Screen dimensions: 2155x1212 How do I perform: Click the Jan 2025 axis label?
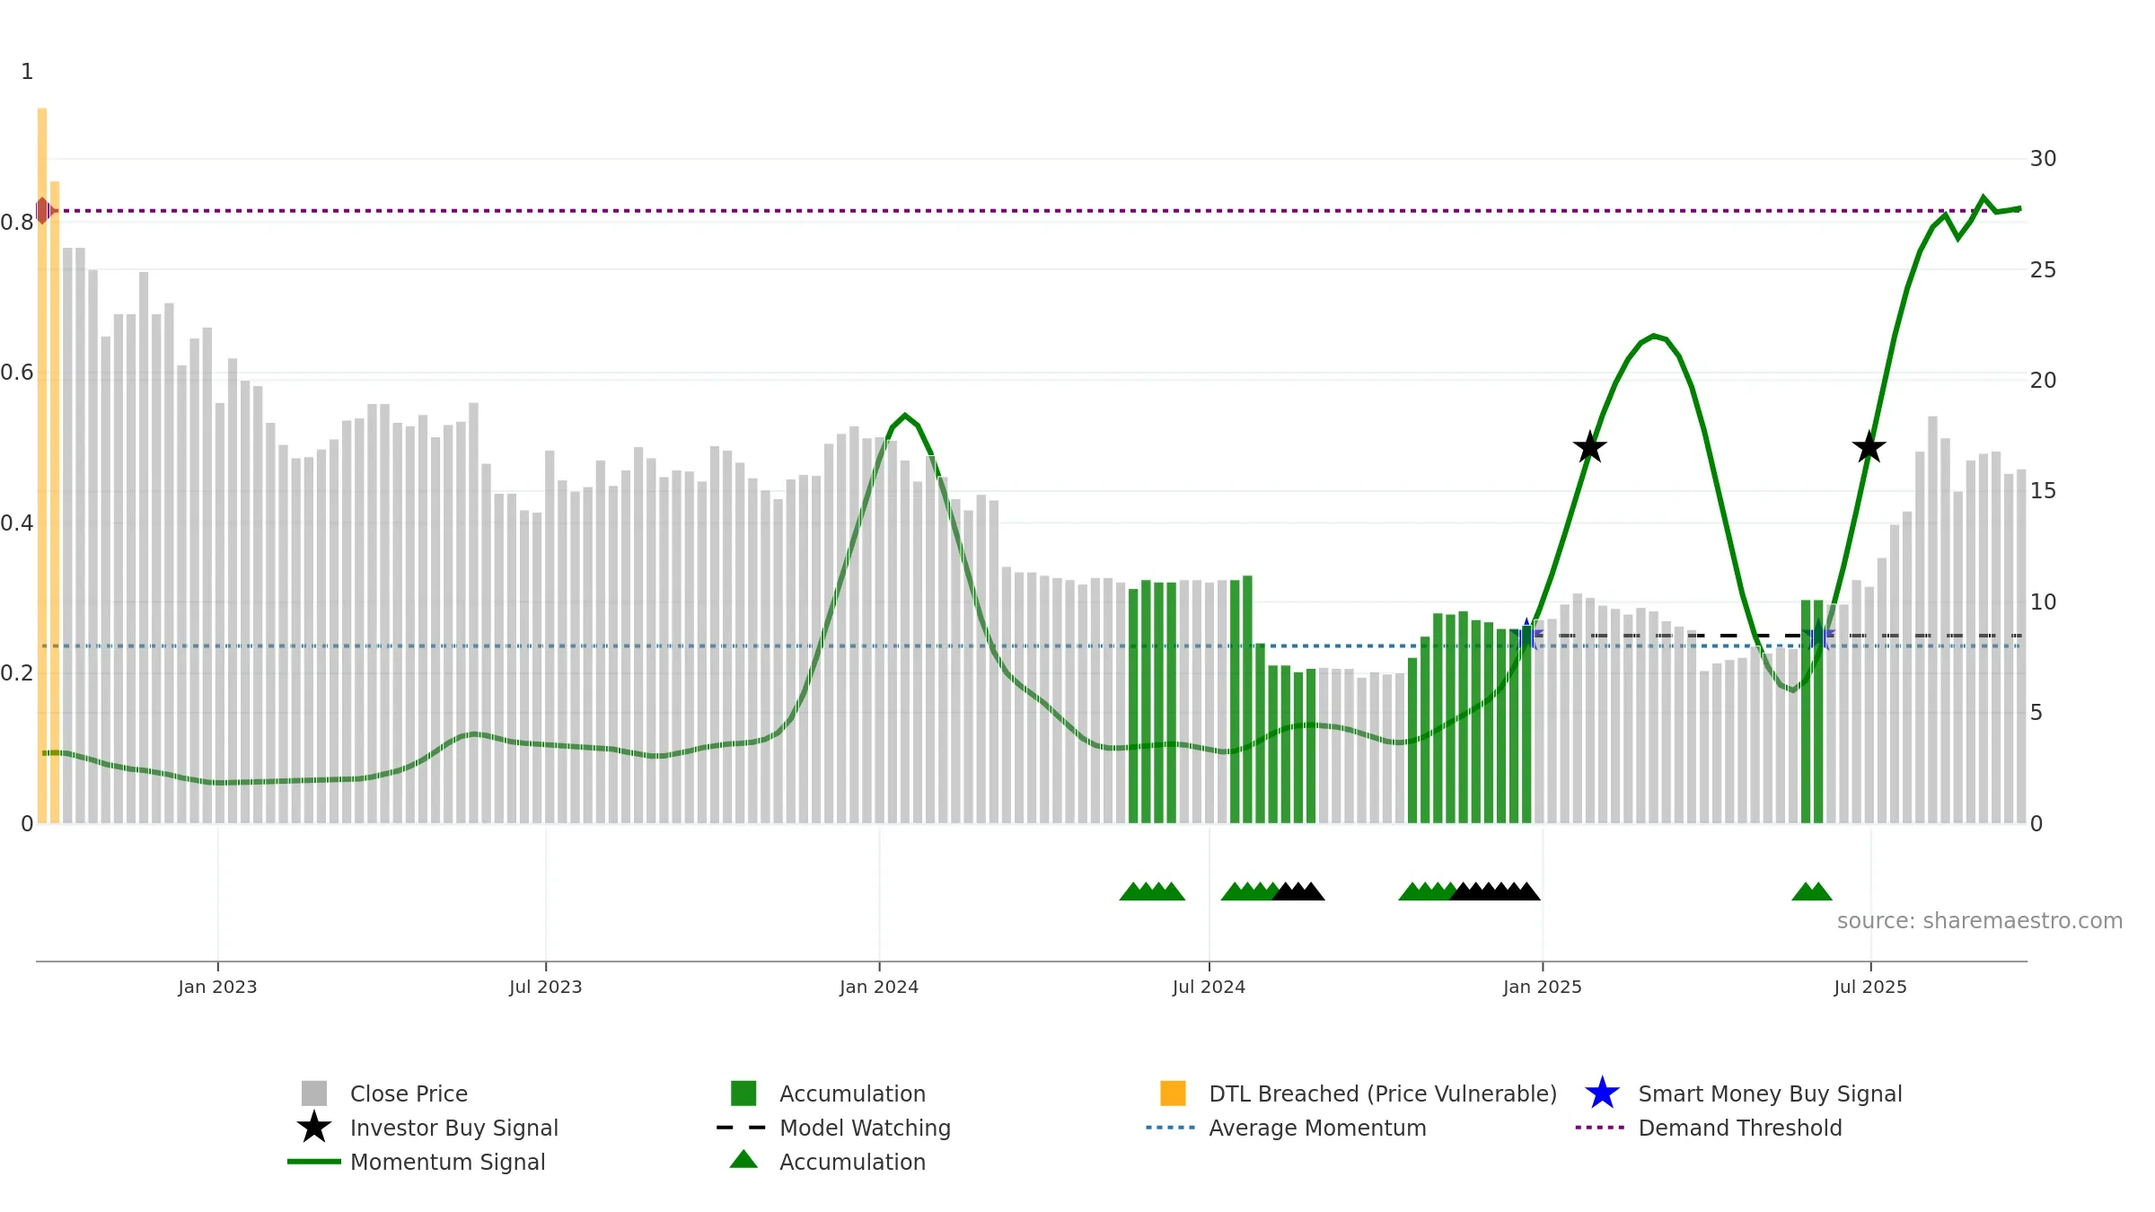click(x=1543, y=988)
